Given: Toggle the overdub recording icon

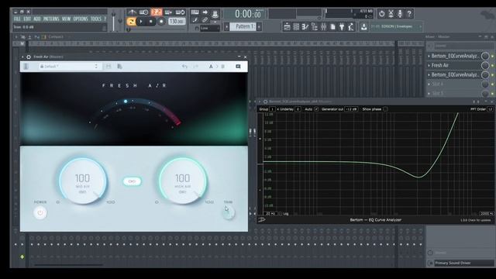Looking at the screenshot, I should [168, 12].
